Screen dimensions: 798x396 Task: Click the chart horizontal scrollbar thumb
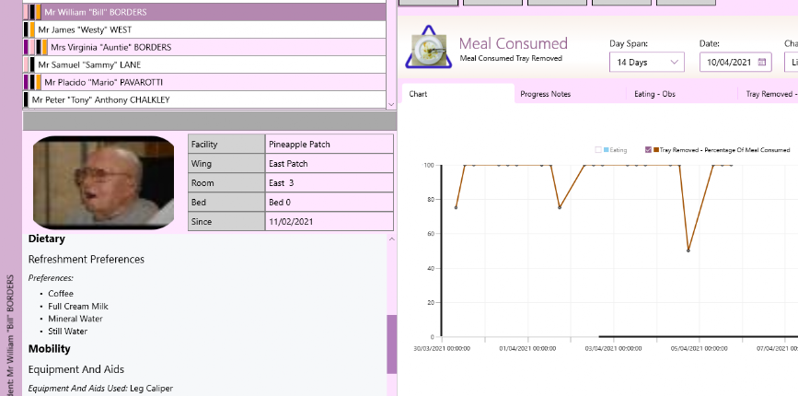[699, 336]
